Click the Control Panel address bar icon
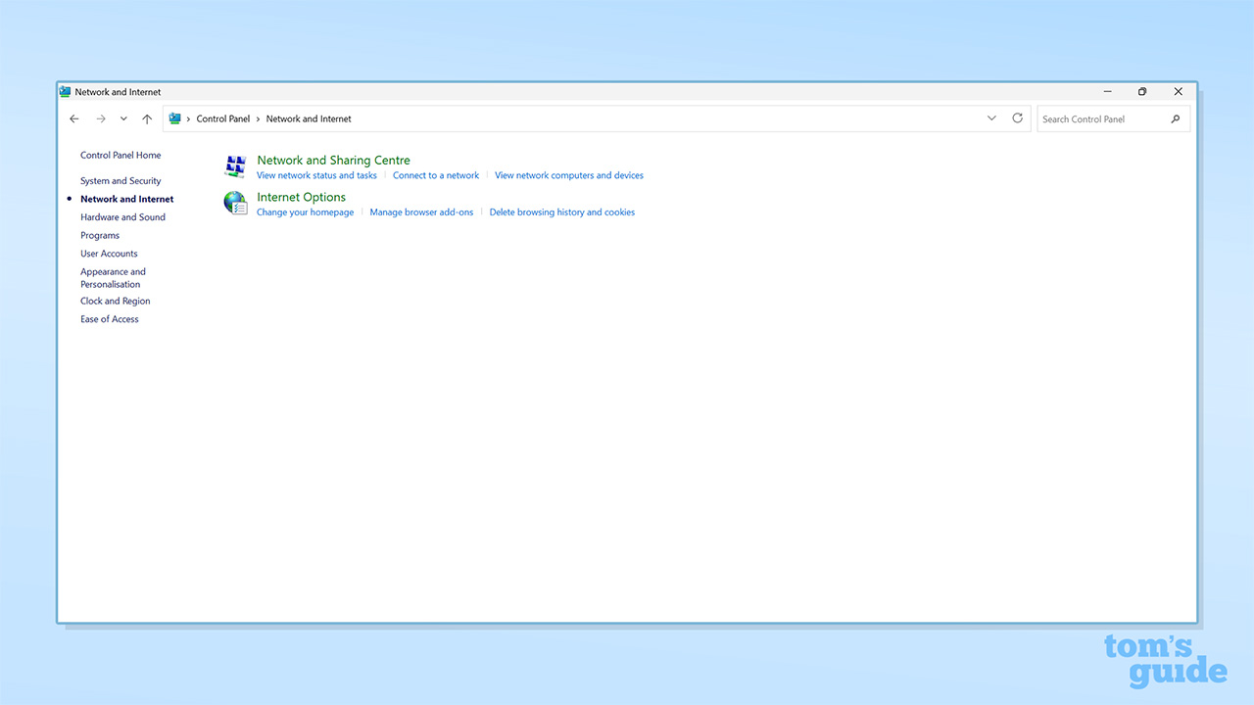 (175, 118)
